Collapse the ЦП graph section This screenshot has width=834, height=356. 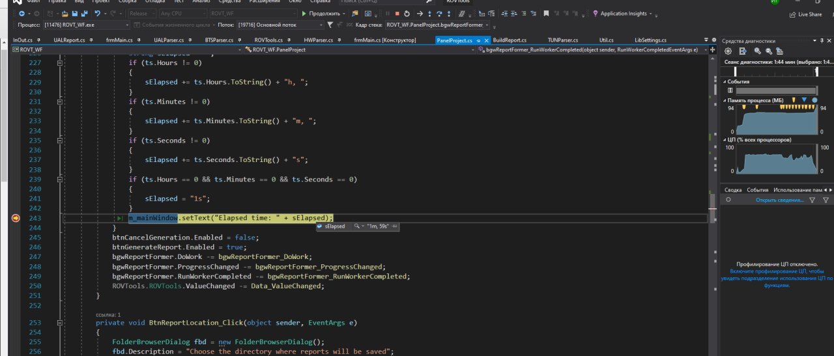click(x=726, y=140)
